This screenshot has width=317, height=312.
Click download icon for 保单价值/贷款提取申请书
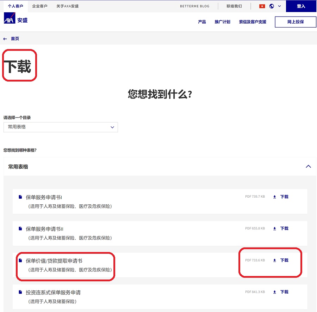click(275, 260)
